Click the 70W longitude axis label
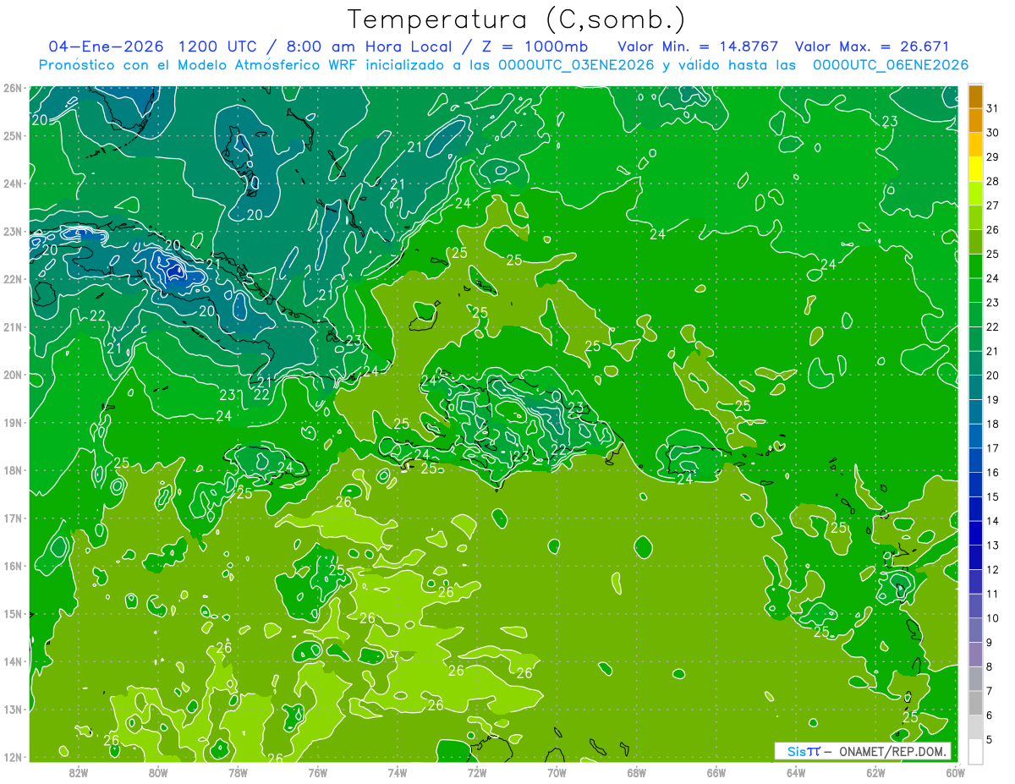Screen dimensions: 1015x784 (557, 771)
